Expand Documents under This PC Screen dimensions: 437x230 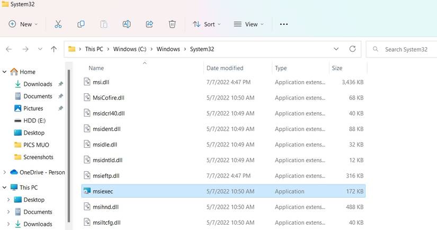pyautogui.click(x=8, y=212)
